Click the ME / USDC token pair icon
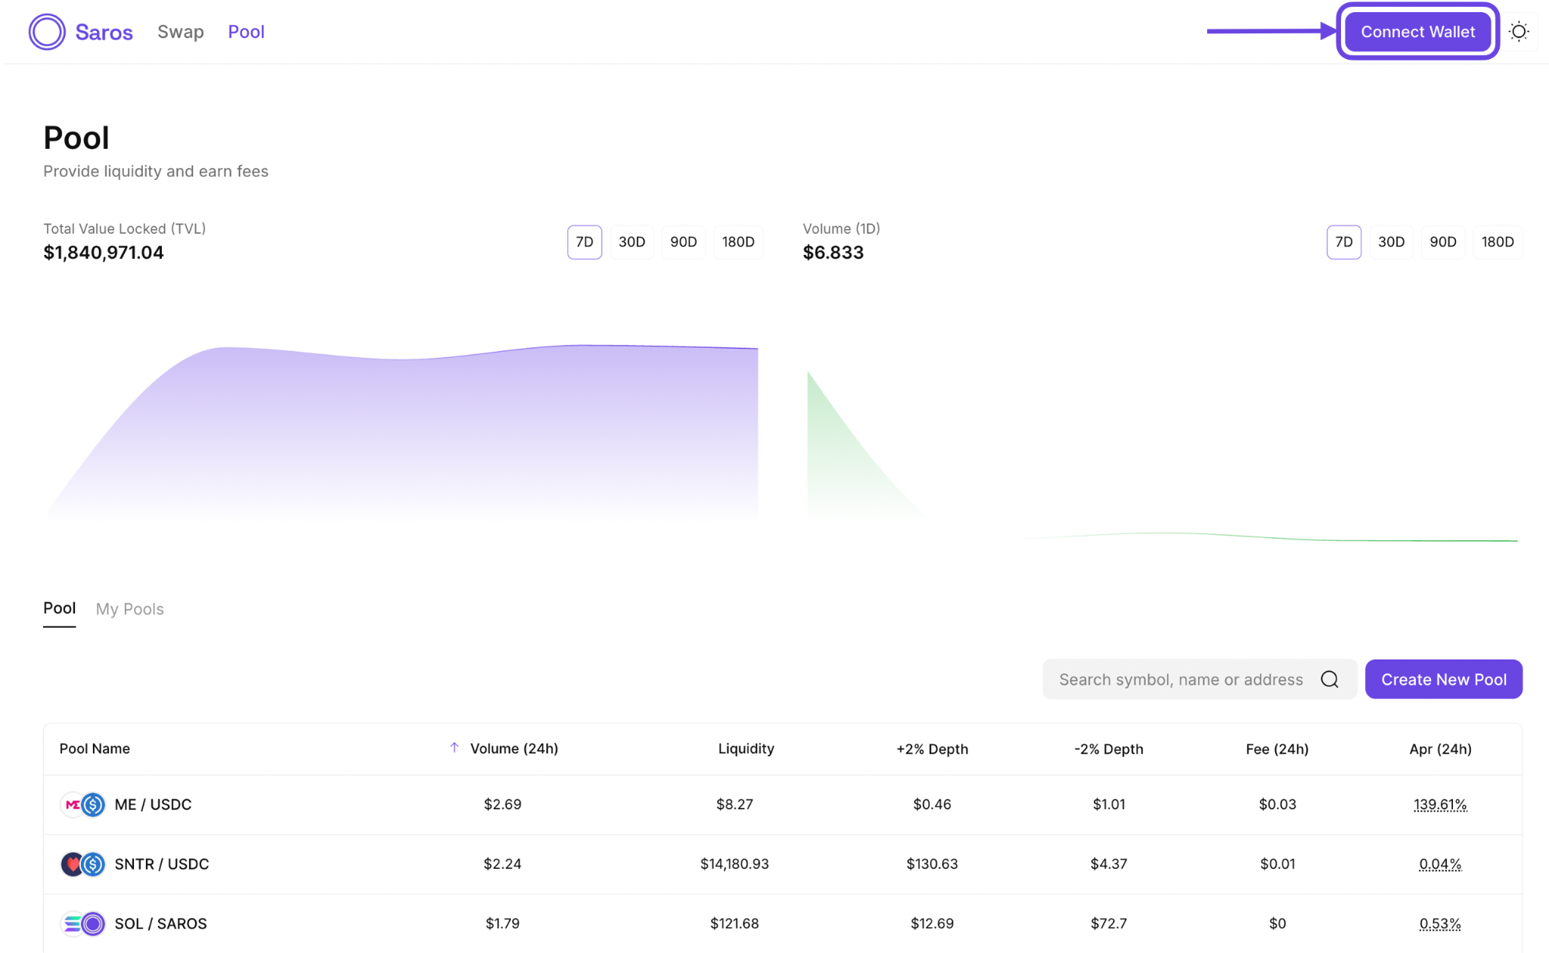Screen dimensions: 1549x953 point(82,804)
